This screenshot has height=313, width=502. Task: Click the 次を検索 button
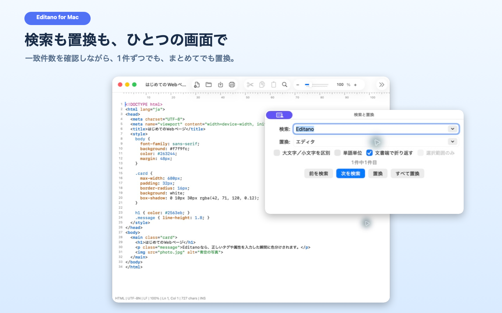(x=350, y=174)
